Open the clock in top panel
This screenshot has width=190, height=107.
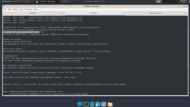(183, 1)
